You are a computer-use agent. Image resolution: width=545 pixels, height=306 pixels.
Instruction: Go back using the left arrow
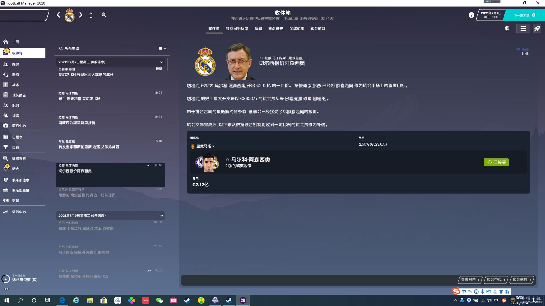click(58, 15)
